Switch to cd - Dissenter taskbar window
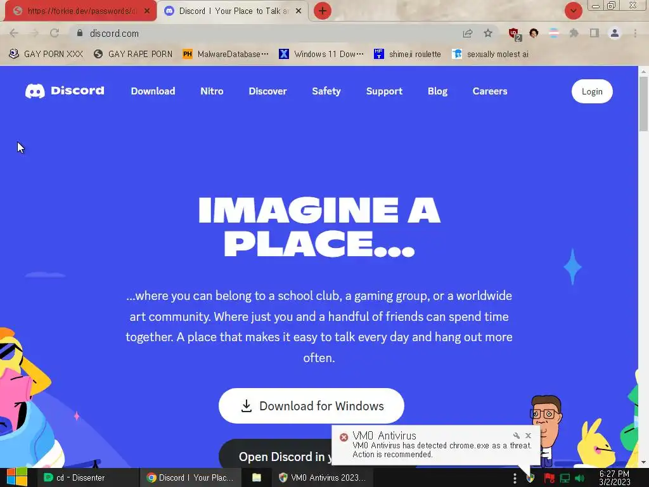This screenshot has height=487, width=649. tap(88, 477)
